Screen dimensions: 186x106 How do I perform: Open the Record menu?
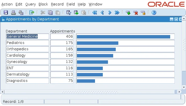[x=57, y=4]
